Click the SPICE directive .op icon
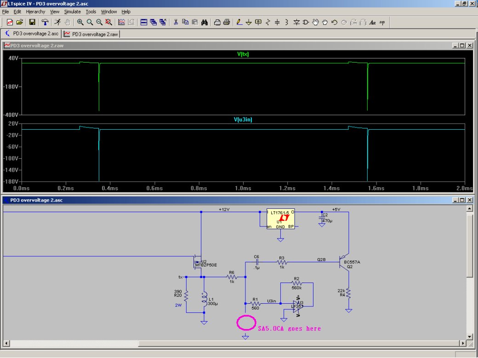Image resolution: width=478 pixels, height=358 pixels. coord(382,22)
